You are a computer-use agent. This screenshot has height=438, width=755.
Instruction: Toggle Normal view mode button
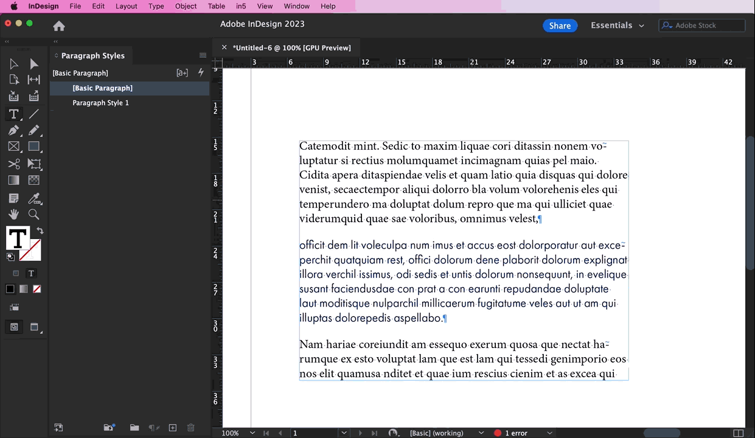pos(14,327)
